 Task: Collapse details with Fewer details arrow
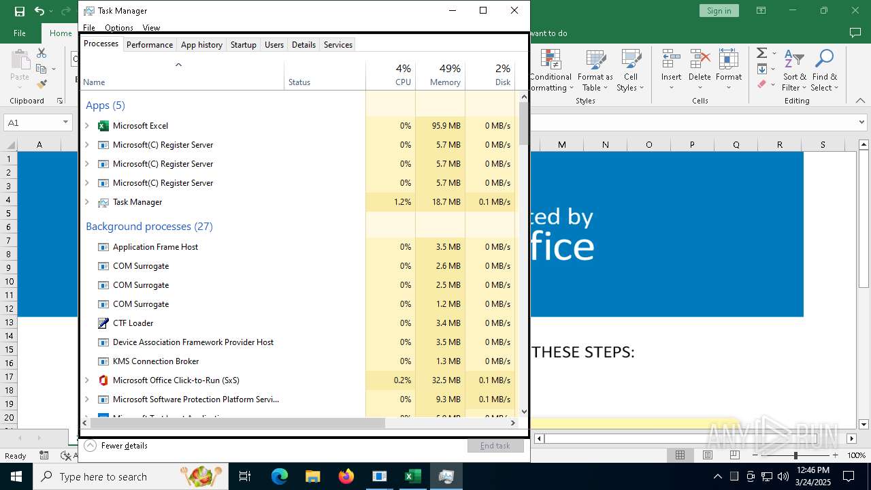pos(90,446)
